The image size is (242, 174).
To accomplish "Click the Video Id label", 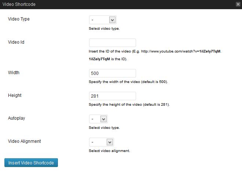I will click(x=16, y=42).
